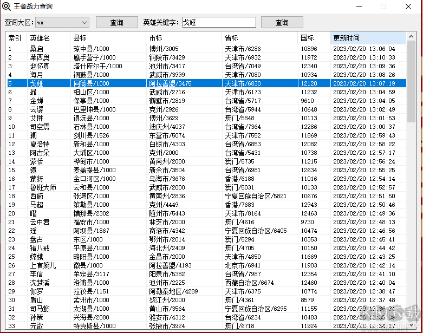This screenshot has width=423, height=333.
Task: Sort by the 国标 column header
Action: point(314,38)
